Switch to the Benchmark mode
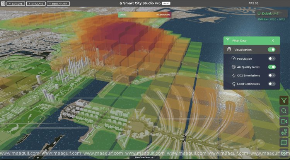 pos(58,4)
